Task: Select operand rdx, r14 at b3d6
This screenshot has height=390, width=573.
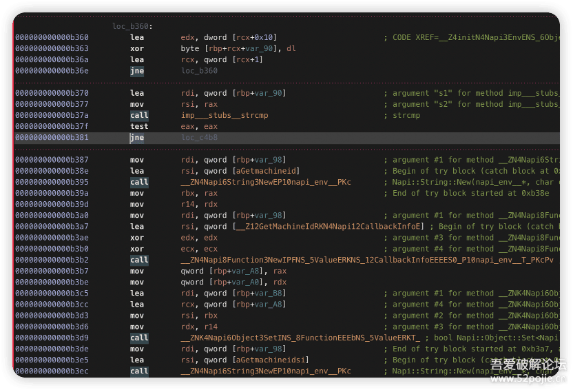Action: pyautogui.click(x=199, y=327)
